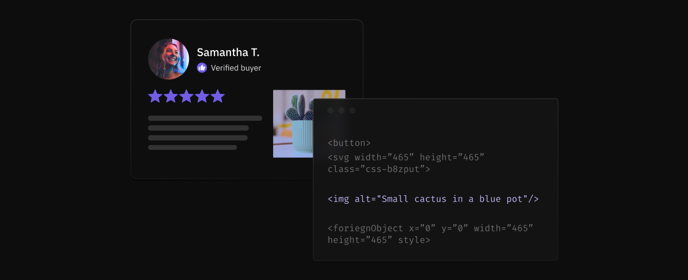Select the highlighted img alt code line
The width and height of the screenshot is (688, 280).
(x=433, y=199)
